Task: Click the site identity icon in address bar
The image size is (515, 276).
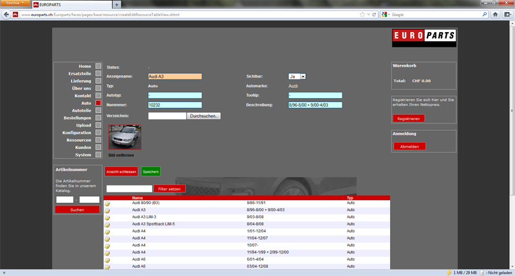Action: [x=15, y=14]
